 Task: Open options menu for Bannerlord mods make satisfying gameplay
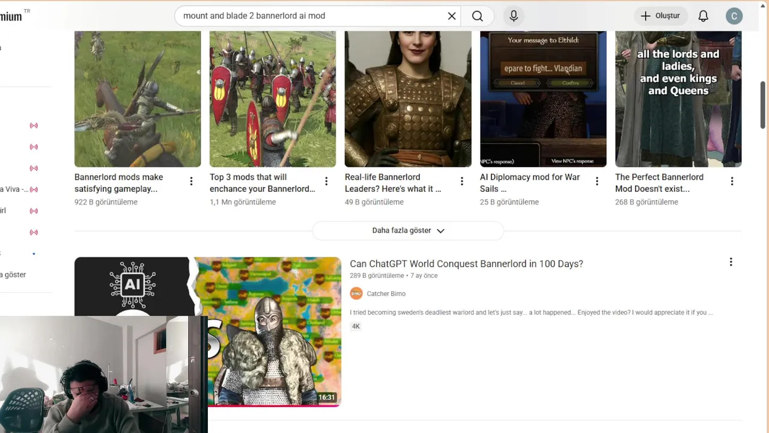point(191,181)
